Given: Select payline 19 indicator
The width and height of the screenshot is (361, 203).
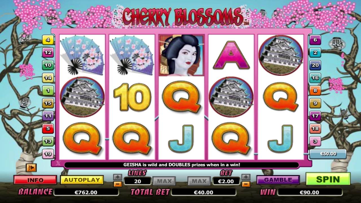Looking at the screenshot, I should point(48,154).
